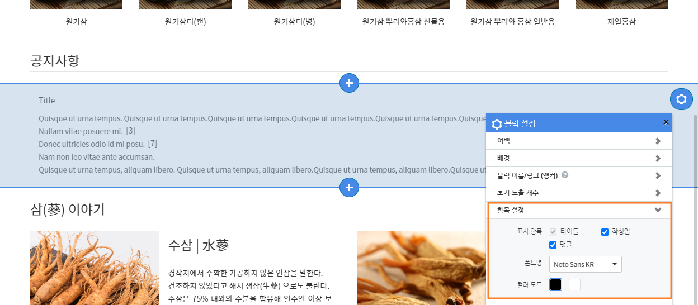Click the 블럭 설정 panel title
Viewport: 698px width, 305px height.
pyautogui.click(x=520, y=123)
